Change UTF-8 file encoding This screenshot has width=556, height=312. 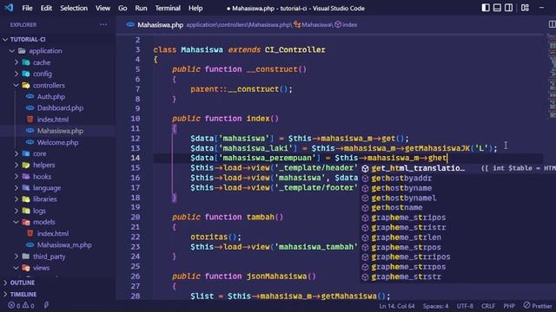pos(465,306)
